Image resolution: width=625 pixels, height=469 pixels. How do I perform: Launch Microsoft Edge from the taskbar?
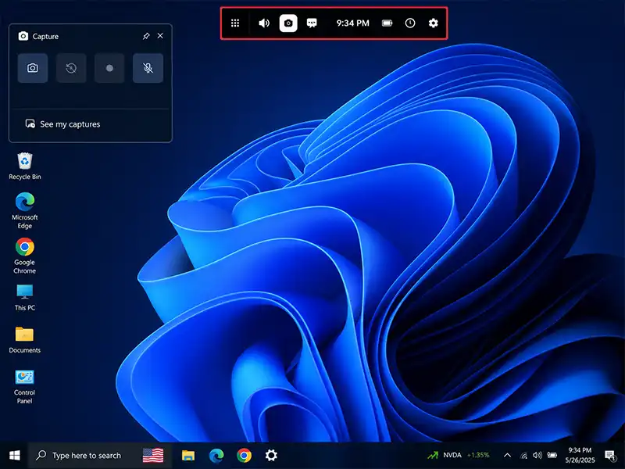tap(216, 455)
